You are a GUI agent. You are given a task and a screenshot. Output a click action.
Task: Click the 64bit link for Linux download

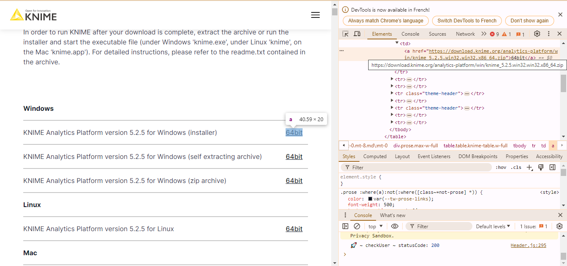click(x=294, y=229)
